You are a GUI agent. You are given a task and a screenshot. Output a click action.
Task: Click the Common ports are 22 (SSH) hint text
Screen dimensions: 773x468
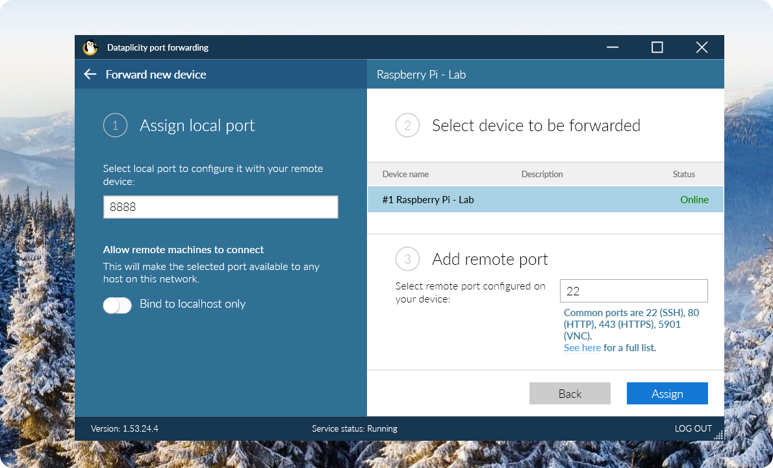tap(631, 324)
